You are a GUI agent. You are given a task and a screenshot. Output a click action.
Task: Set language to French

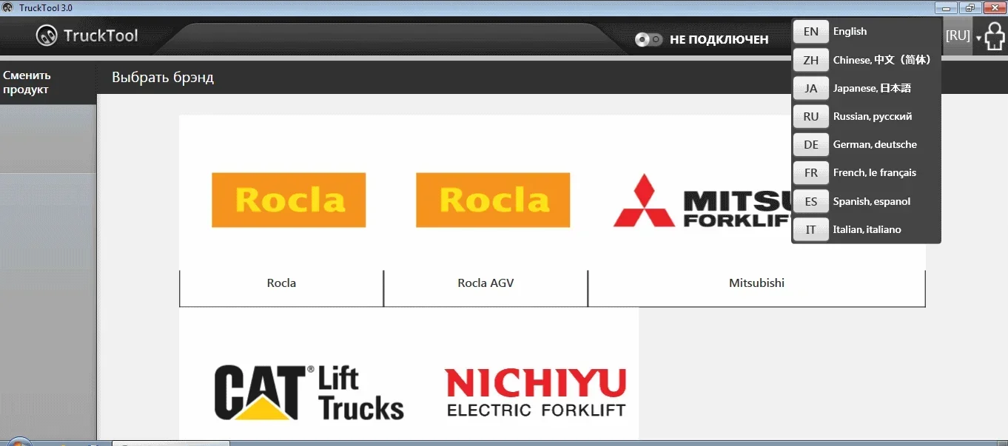(866, 172)
